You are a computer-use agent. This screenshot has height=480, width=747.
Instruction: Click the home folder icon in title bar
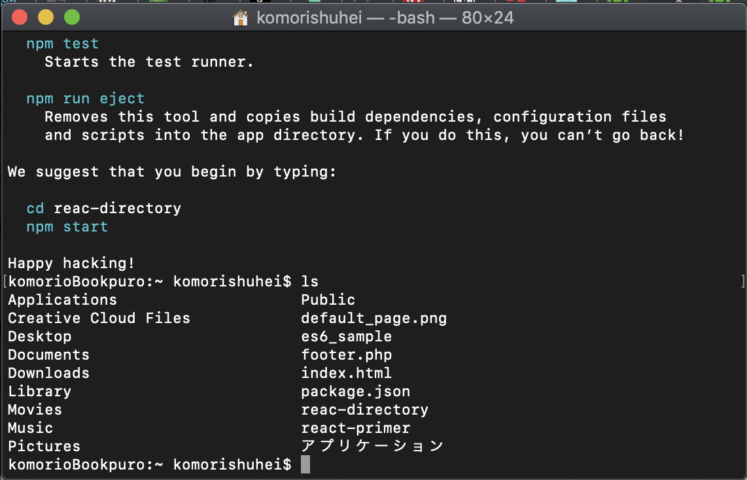point(241,18)
